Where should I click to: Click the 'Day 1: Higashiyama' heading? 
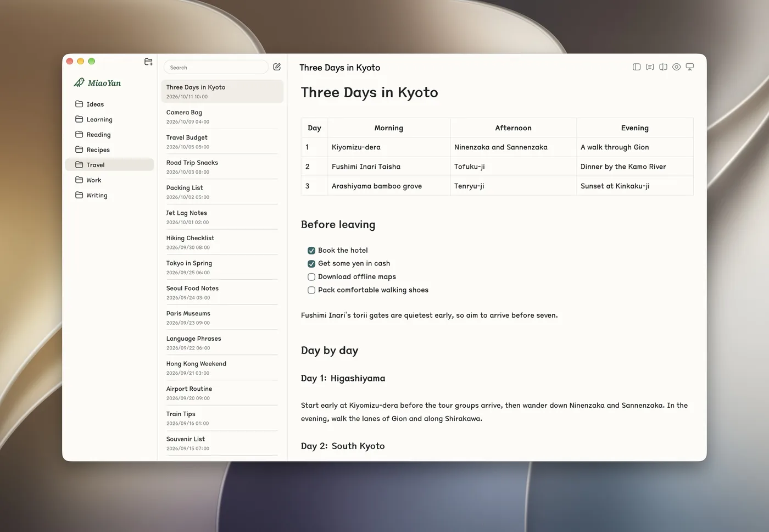[x=343, y=378]
